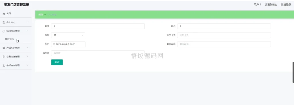Viewport: 294px width, 105px height.
Task: Click the green 修改 button
Action: tap(57, 62)
